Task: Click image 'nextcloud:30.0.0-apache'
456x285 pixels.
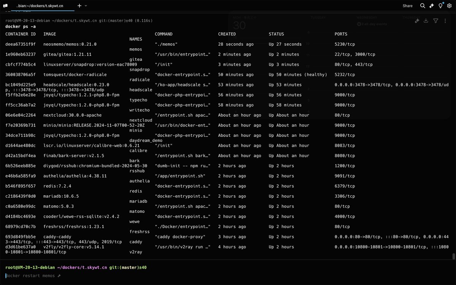Action: point(73,115)
